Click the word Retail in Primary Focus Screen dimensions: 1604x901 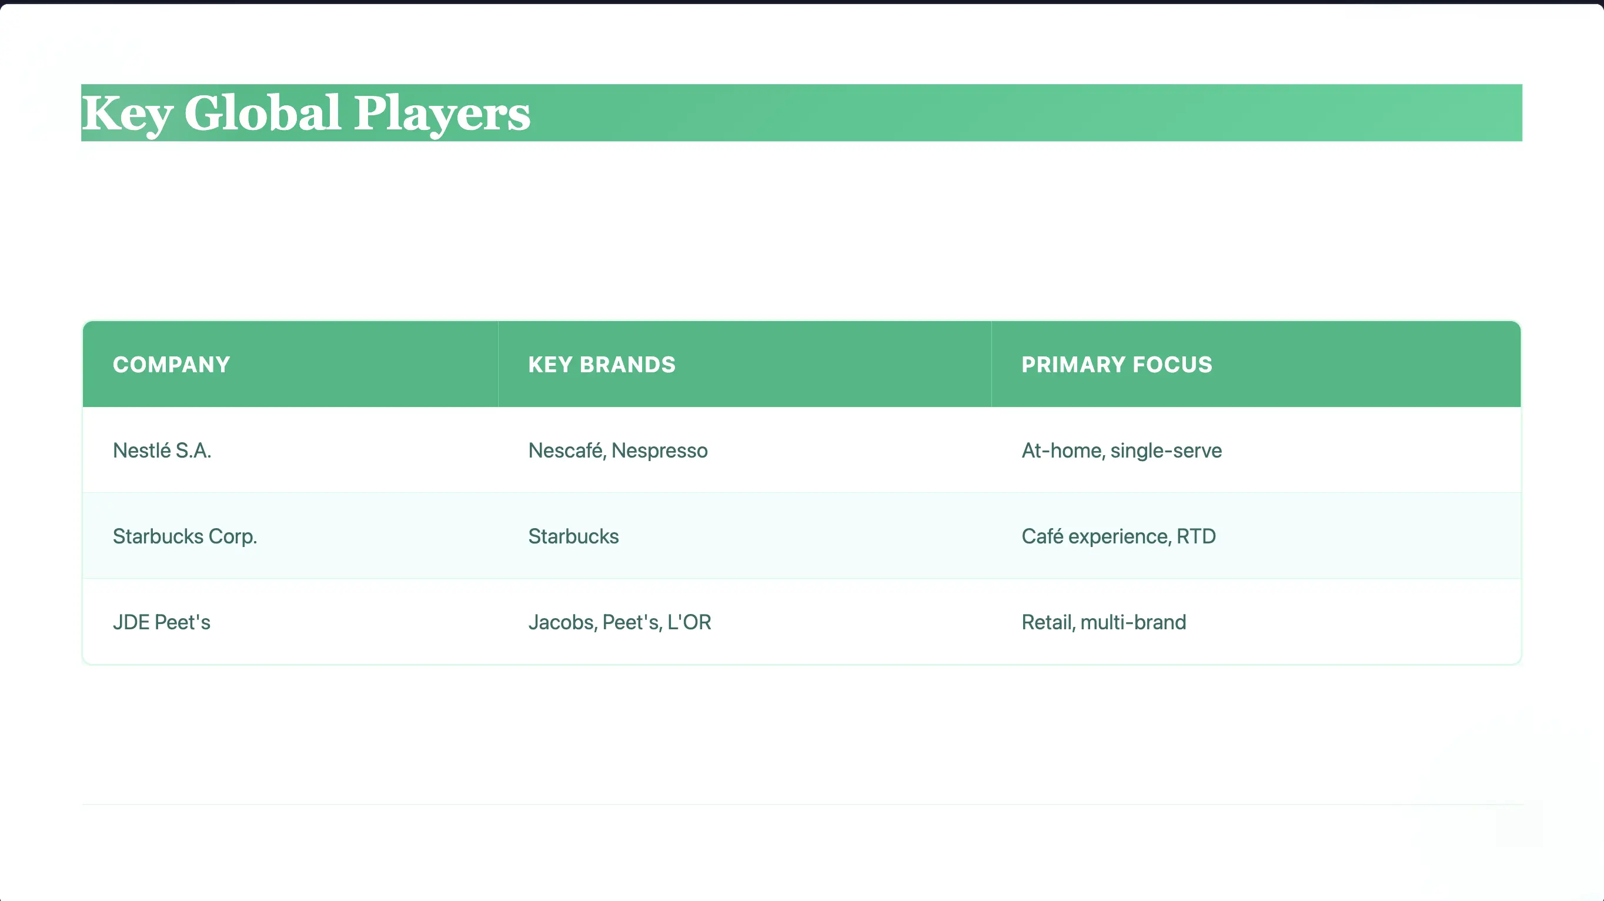click(1047, 622)
